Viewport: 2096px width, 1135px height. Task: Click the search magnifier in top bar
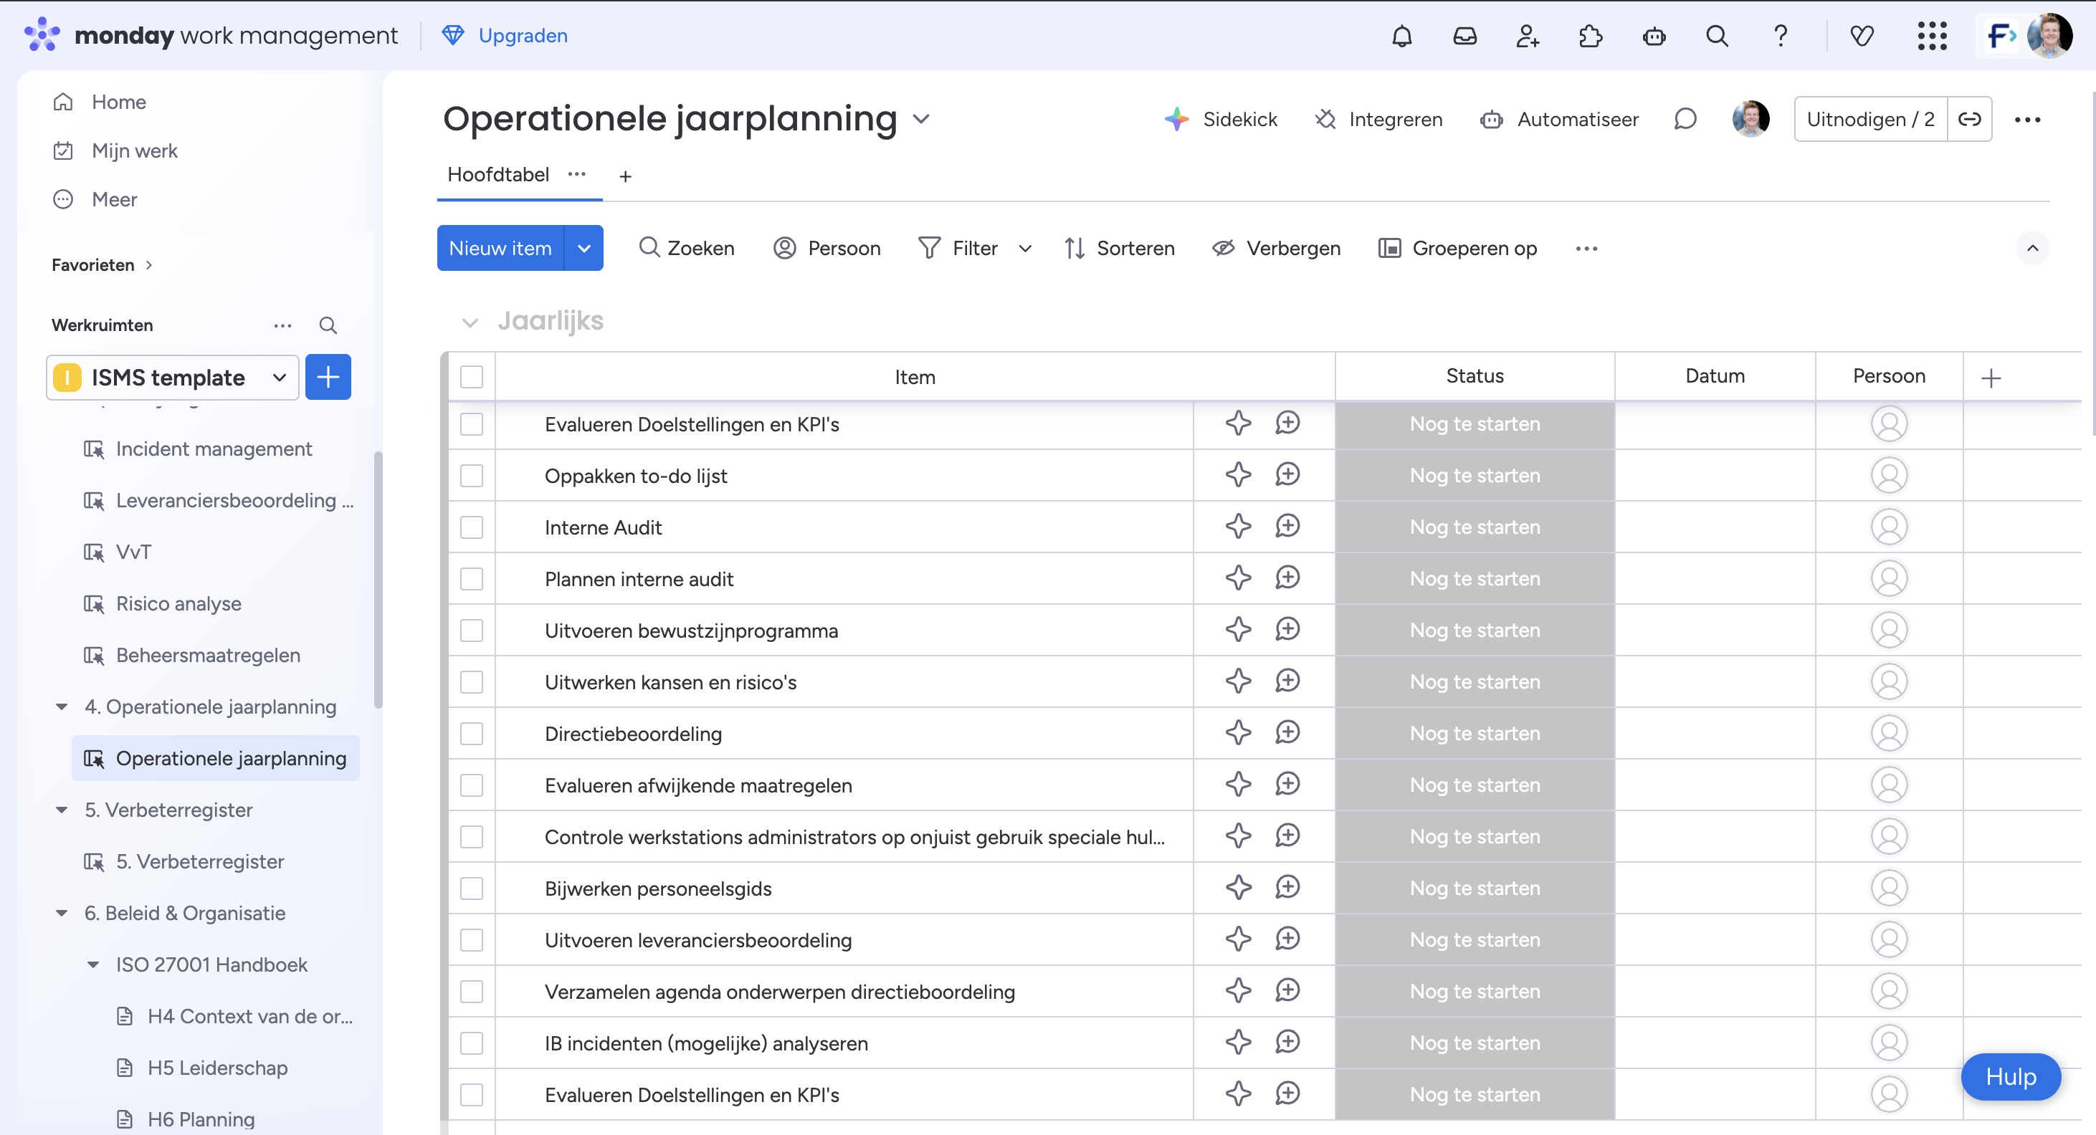tap(1717, 36)
